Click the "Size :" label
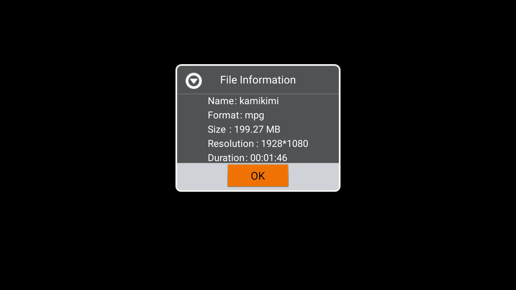The width and height of the screenshot is (516, 290). (x=220, y=129)
